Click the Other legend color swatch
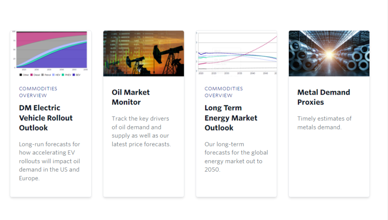388x220 pixels. pos(20,75)
